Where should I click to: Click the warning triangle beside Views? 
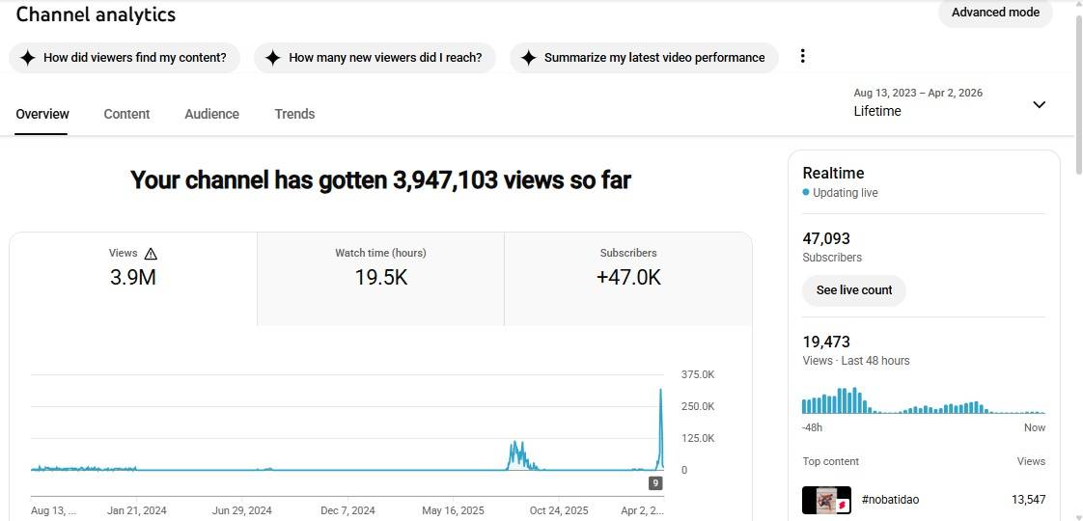click(x=151, y=254)
